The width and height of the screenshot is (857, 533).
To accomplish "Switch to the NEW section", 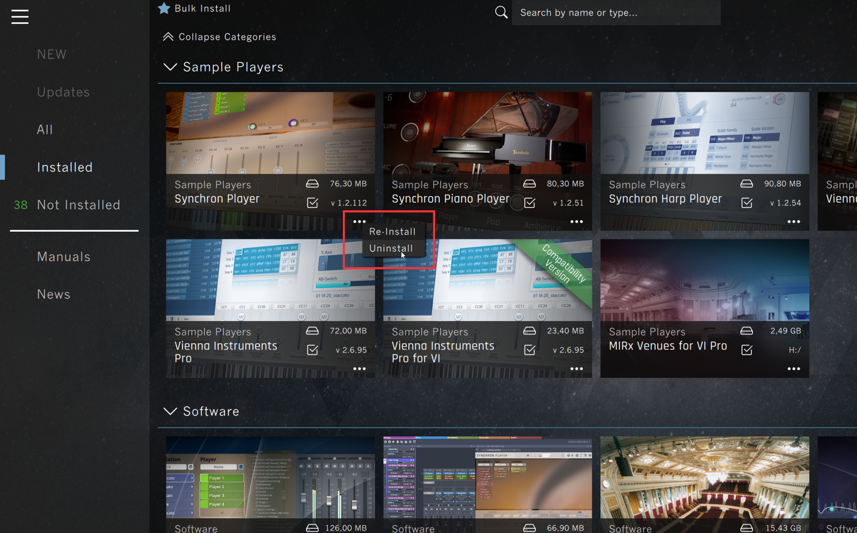I will coord(52,54).
